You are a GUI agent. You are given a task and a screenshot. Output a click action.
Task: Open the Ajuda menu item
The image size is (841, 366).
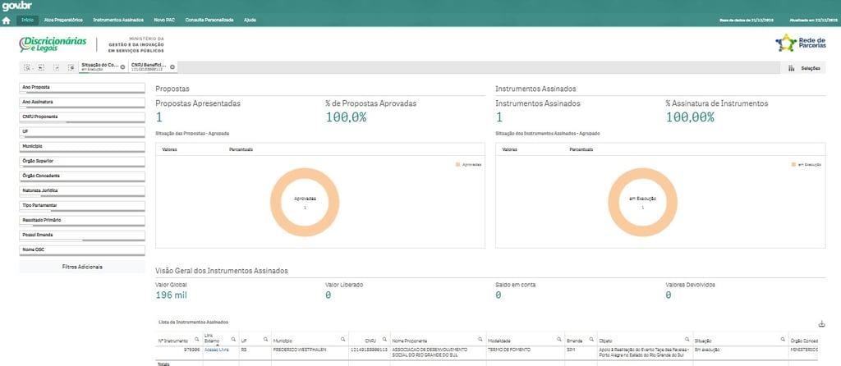click(x=250, y=20)
